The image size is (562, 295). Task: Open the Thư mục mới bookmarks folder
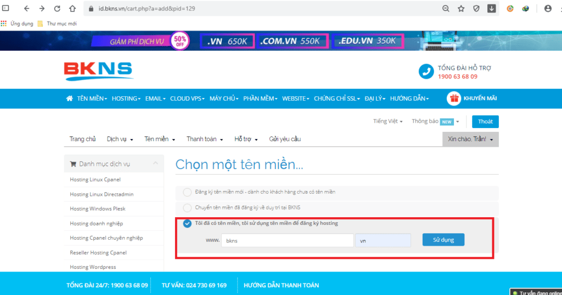57,24
